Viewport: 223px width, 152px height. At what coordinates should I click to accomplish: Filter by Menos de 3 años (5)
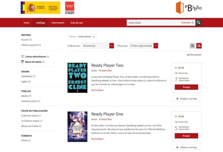(31, 126)
